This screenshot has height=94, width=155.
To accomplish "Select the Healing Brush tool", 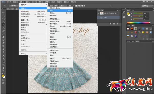I will tap(4, 31).
